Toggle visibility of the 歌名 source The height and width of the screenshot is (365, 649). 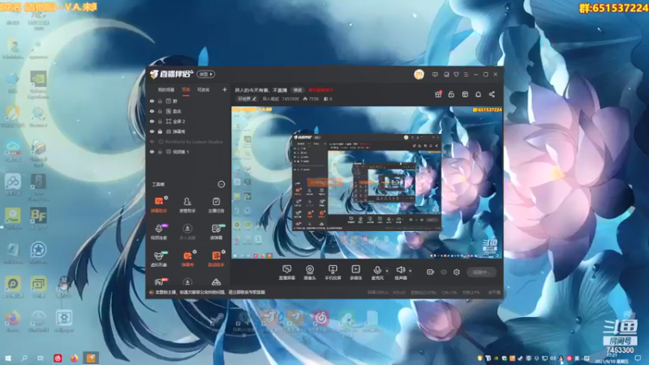pyautogui.click(x=152, y=111)
